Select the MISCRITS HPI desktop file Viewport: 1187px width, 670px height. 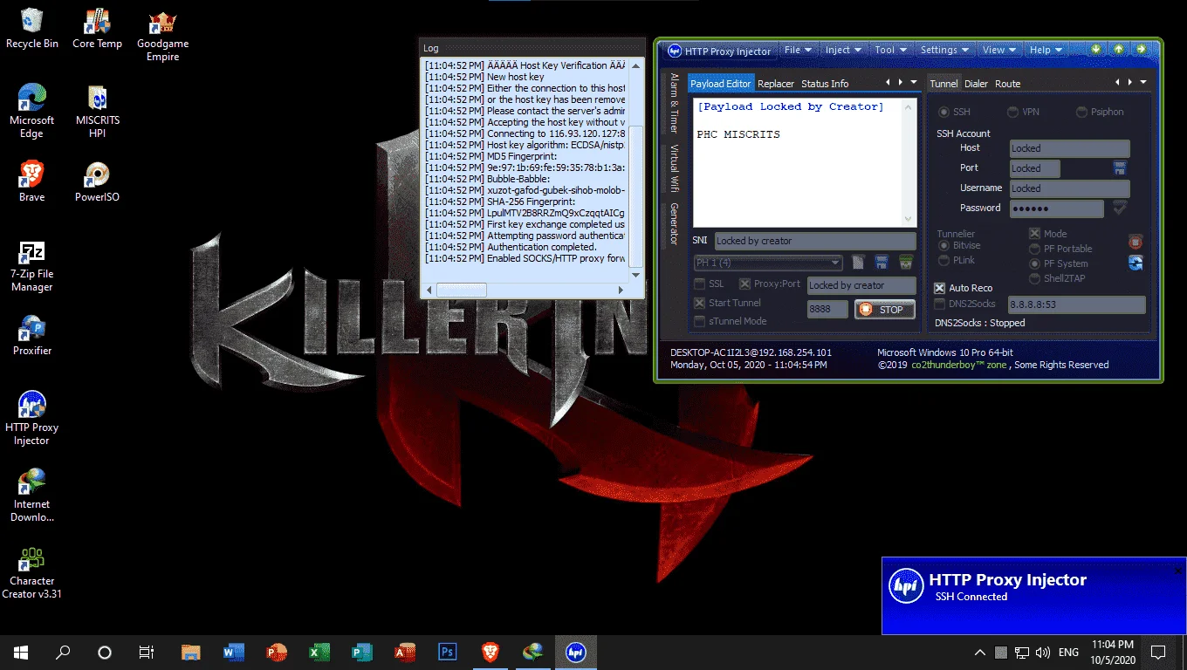pos(97,111)
